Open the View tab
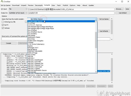 click(x=53, y=6)
